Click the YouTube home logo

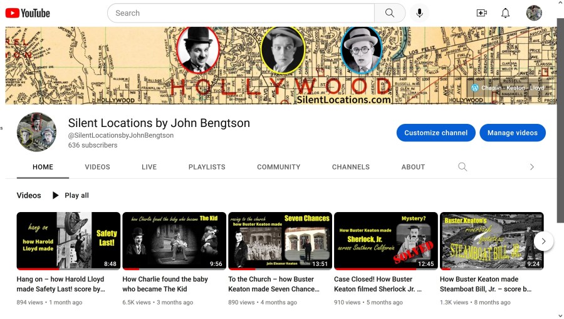28,13
